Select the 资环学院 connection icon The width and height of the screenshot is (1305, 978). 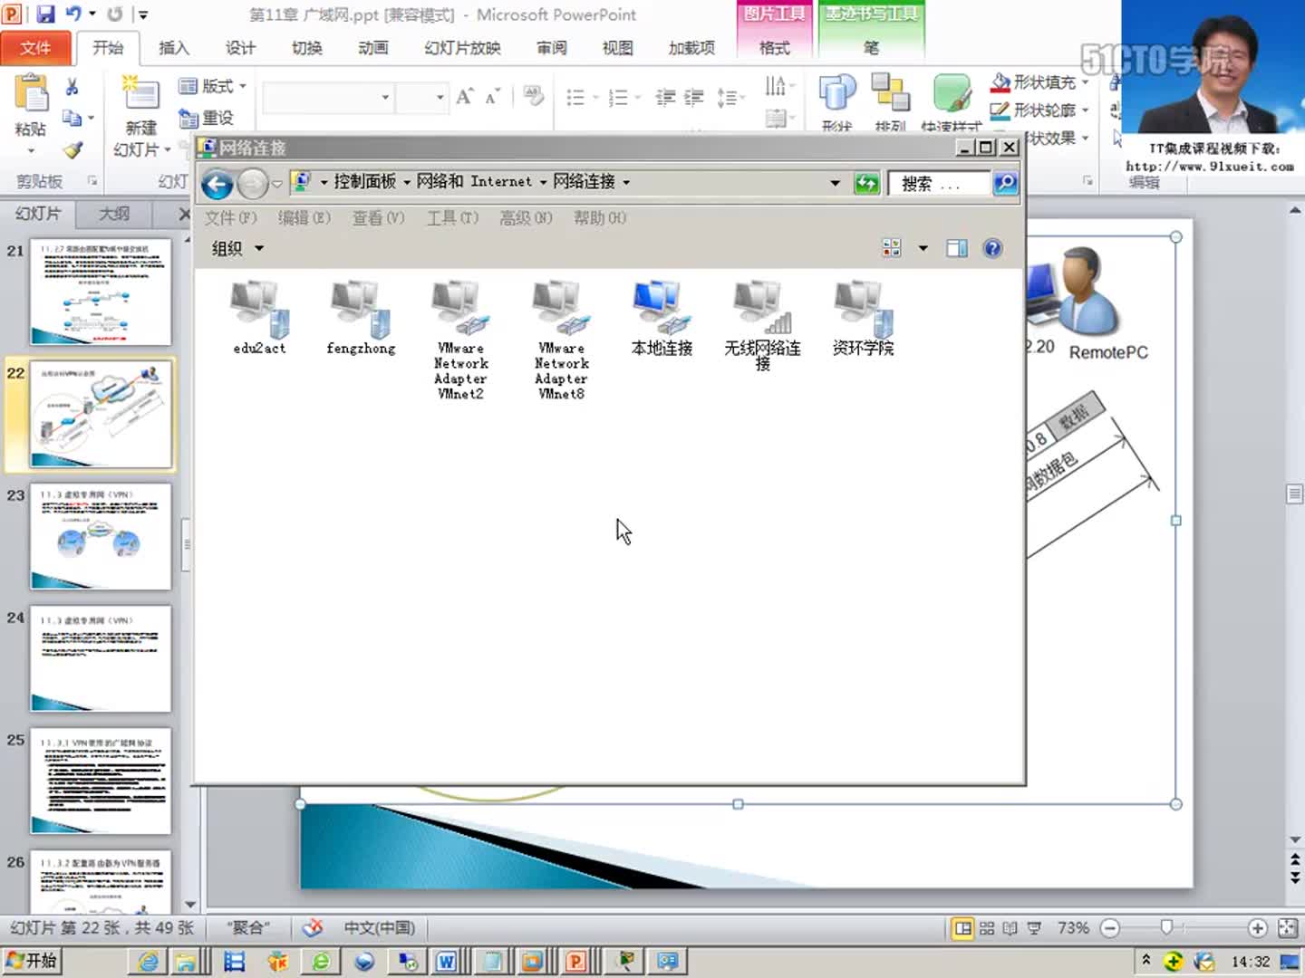click(x=863, y=317)
